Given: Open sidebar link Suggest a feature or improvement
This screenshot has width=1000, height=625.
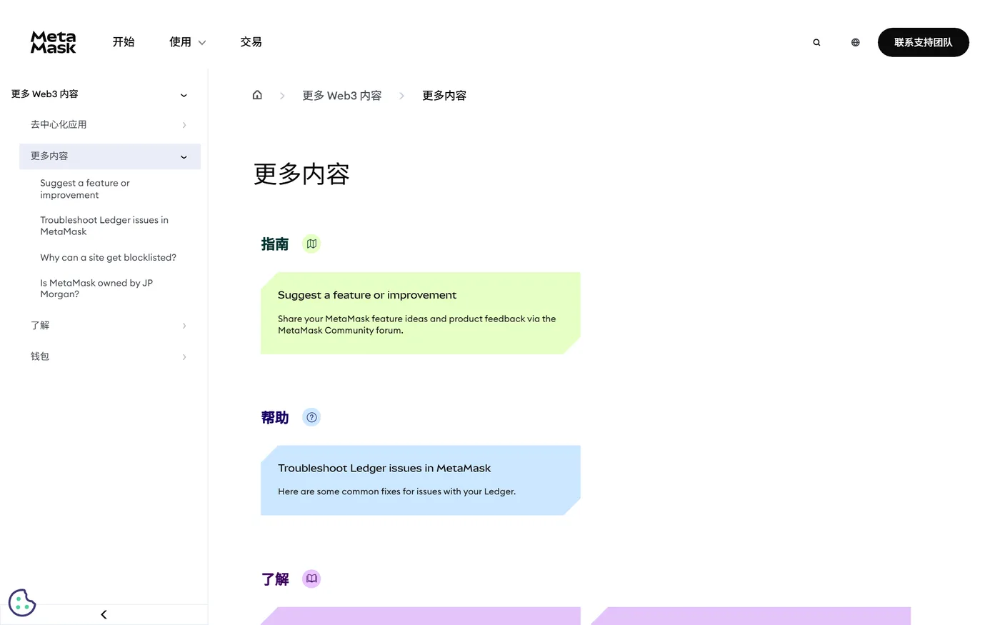Looking at the screenshot, I should coord(85,189).
